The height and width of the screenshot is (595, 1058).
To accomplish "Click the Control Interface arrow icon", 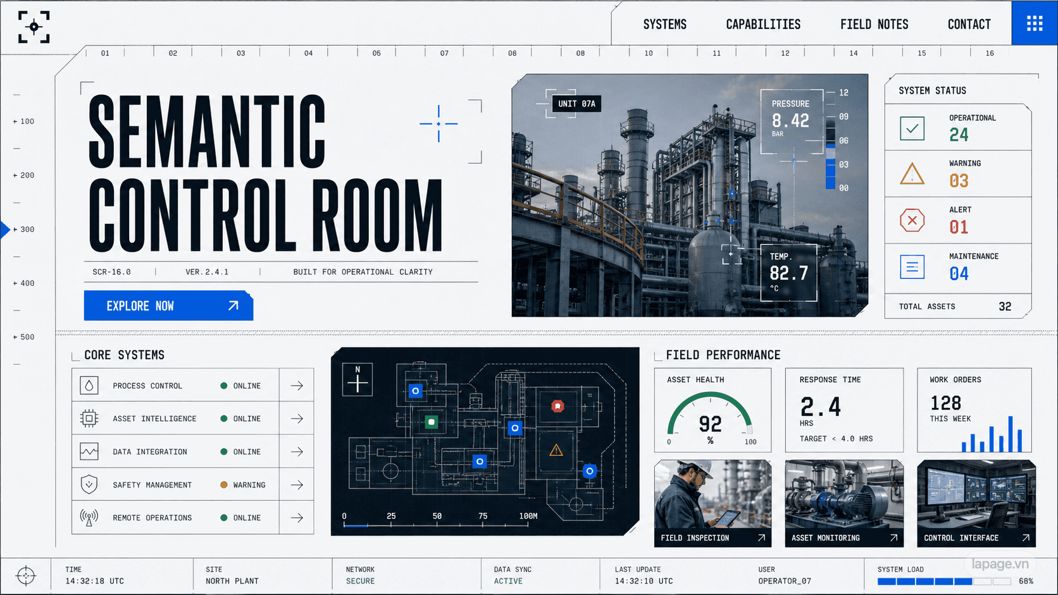I will tap(1026, 537).
